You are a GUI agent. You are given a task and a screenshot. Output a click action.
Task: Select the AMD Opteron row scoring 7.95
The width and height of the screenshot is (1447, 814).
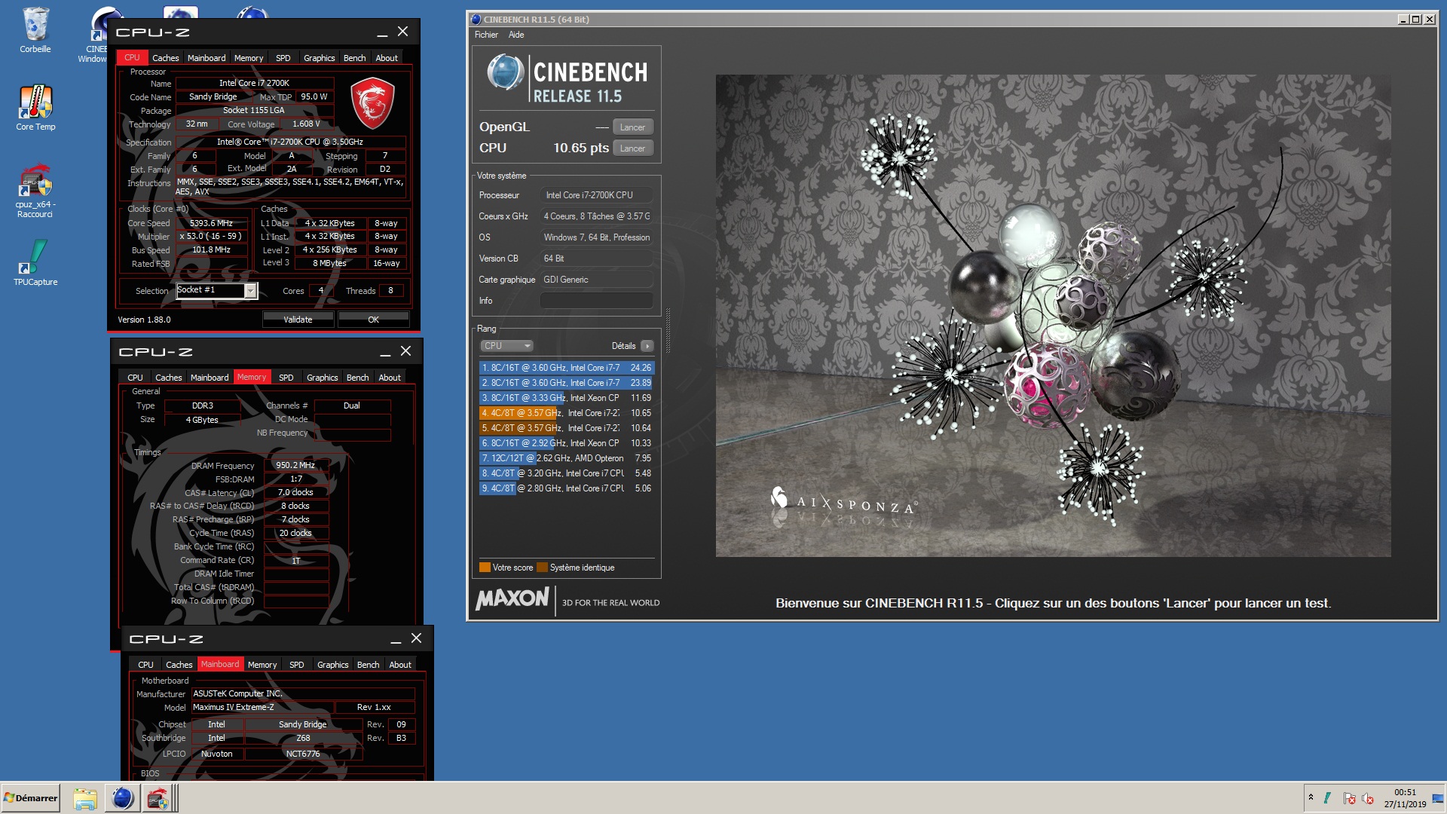coord(567,458)
